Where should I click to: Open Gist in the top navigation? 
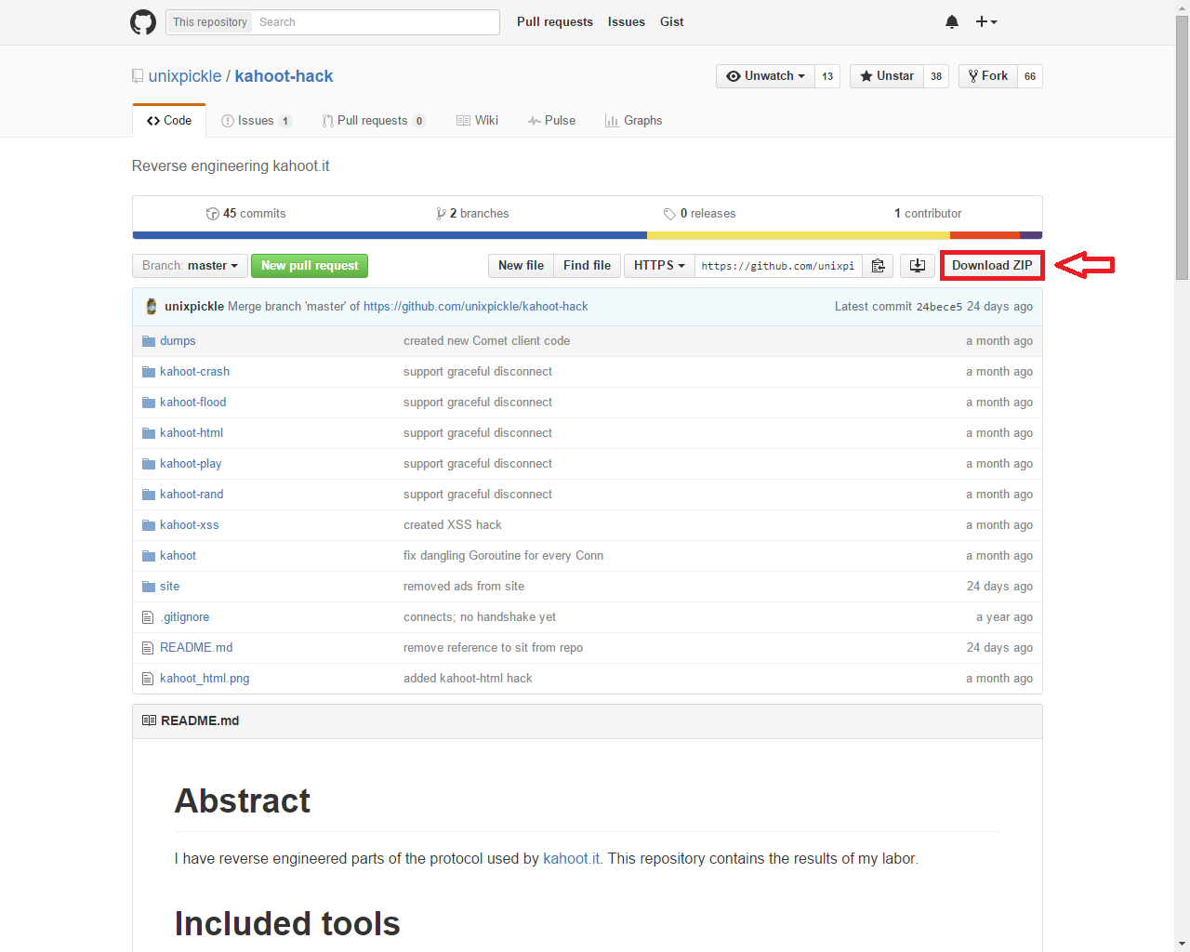672,21
